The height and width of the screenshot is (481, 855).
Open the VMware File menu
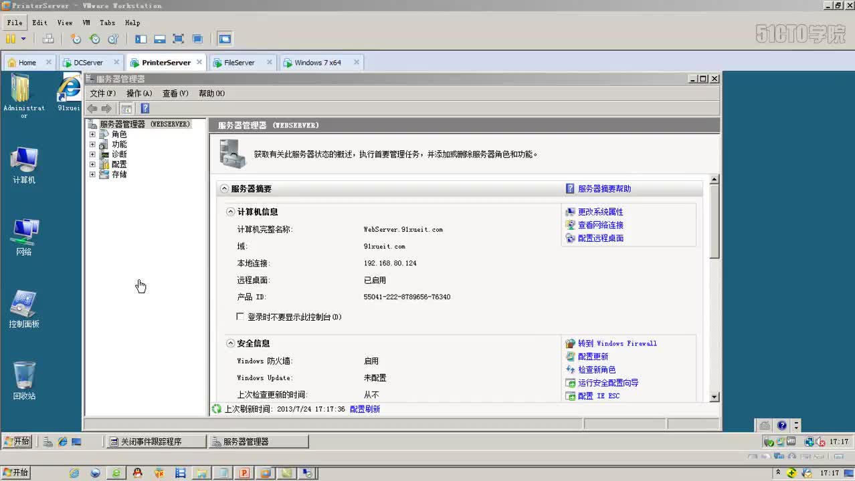click(15, 23)
